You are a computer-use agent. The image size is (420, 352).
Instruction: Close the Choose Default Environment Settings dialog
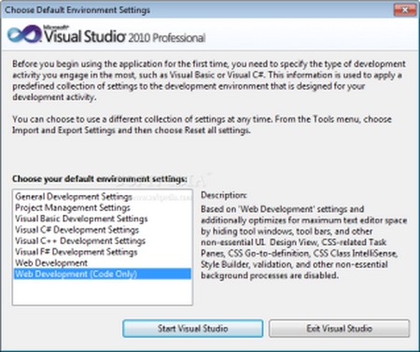tap(405, 10)
